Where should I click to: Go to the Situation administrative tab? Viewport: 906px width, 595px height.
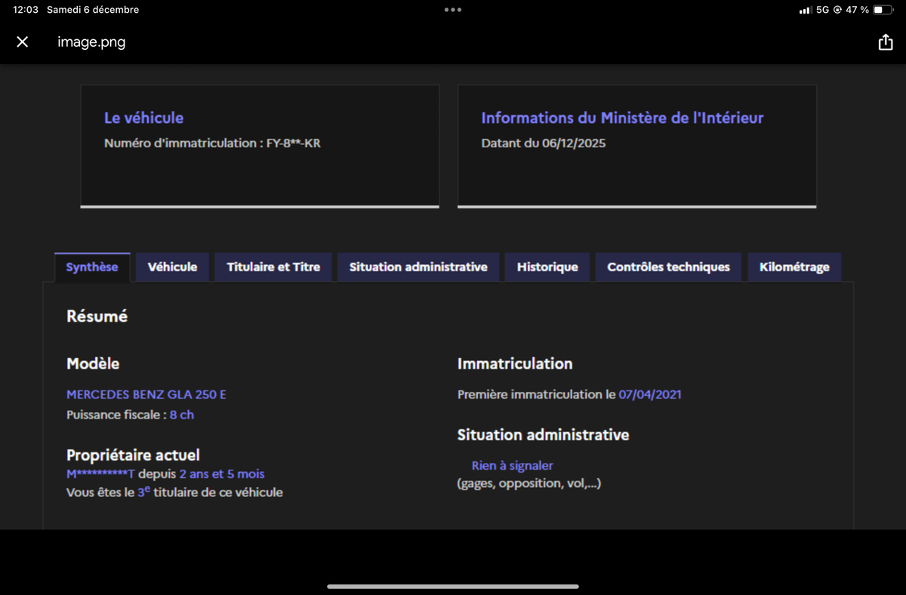418,267
